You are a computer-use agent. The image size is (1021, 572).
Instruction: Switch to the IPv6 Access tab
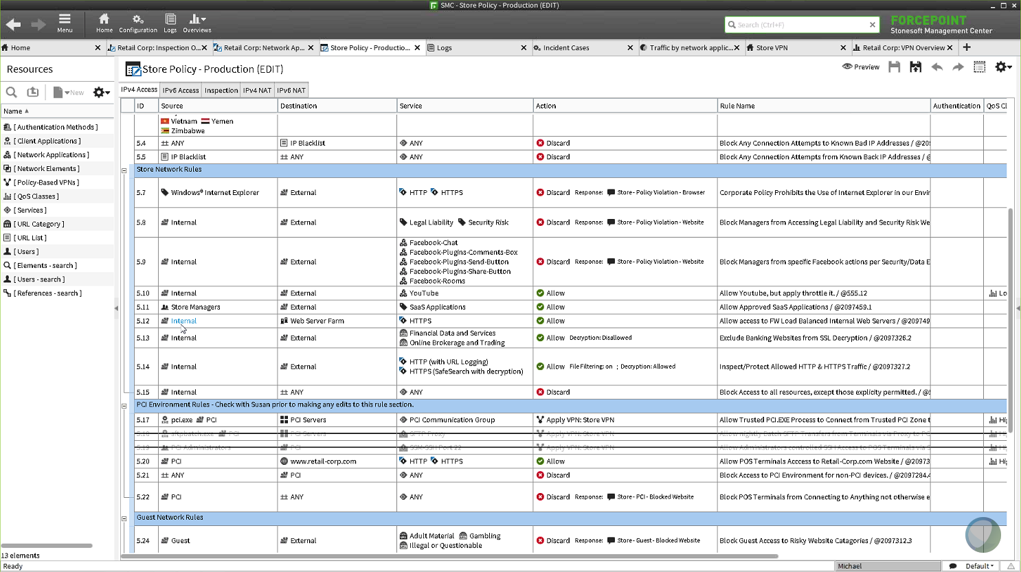click(x=181, y=90)
